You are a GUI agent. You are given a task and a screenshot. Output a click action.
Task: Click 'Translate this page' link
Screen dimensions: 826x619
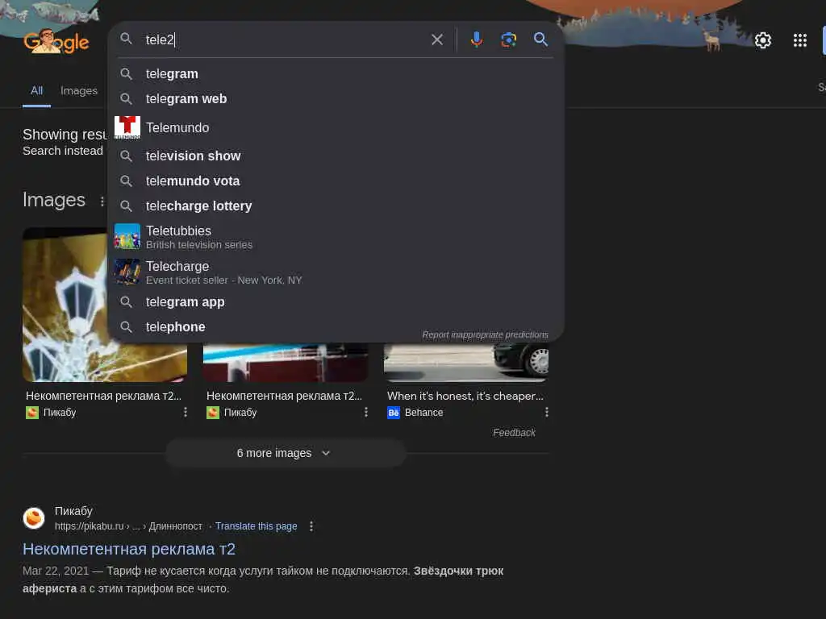coord(256,526)
